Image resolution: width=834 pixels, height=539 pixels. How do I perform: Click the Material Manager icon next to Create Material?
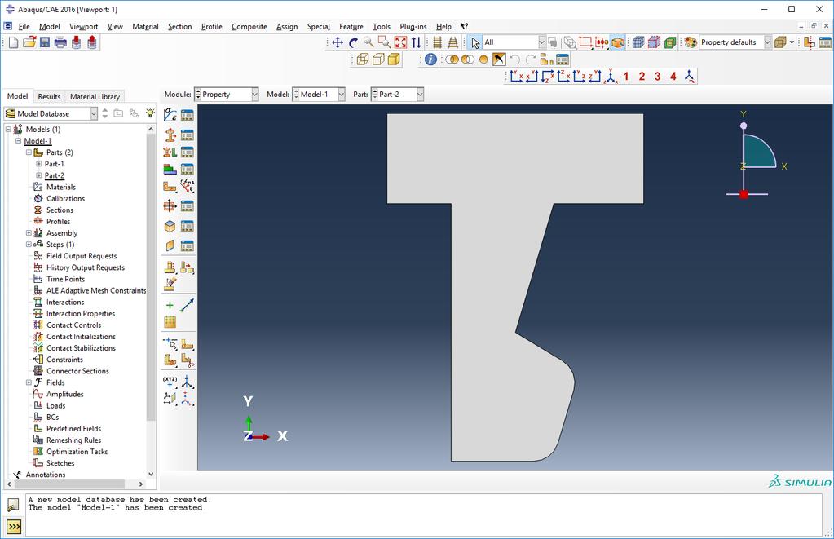click(x=188, y=115)
